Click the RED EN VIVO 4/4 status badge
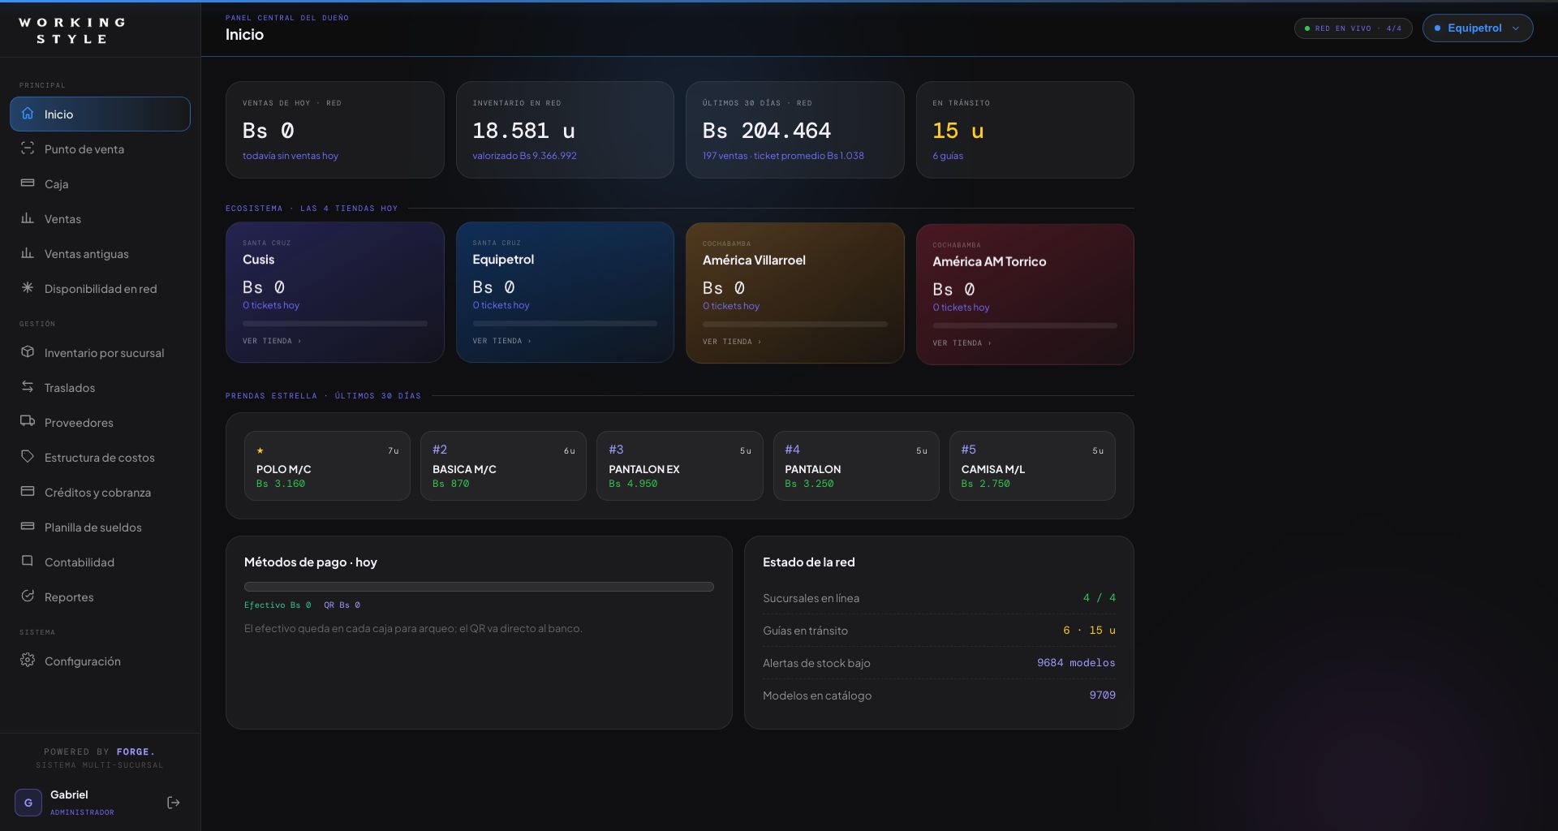Viewport: 1558px width, 831px height. tap(1353, 28)
